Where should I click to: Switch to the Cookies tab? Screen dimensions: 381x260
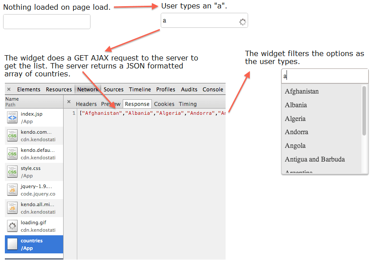point(164,104)
